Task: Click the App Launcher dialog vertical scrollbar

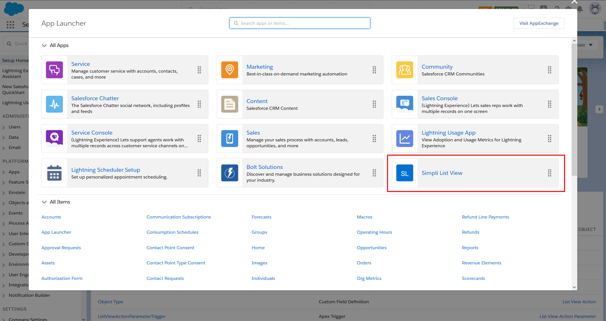Action: coord(574,110)
